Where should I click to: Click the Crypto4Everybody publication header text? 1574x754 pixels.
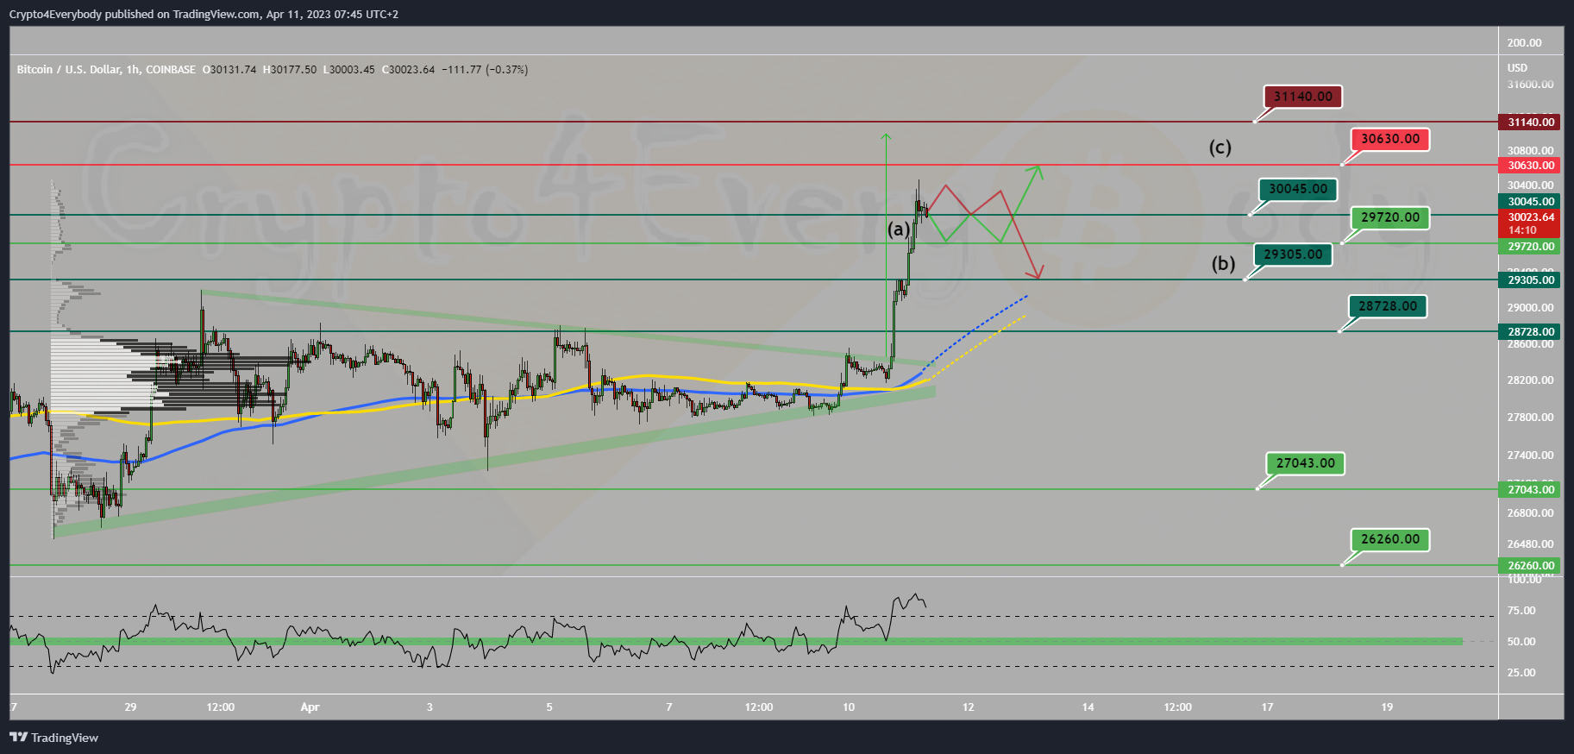204,14
